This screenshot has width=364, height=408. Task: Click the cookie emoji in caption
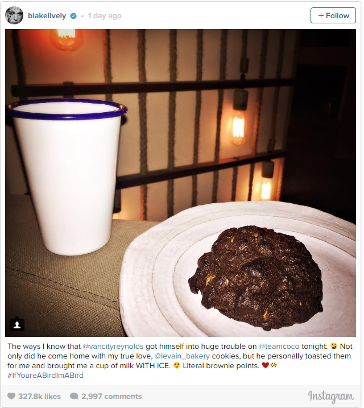[x=274, y=365]
